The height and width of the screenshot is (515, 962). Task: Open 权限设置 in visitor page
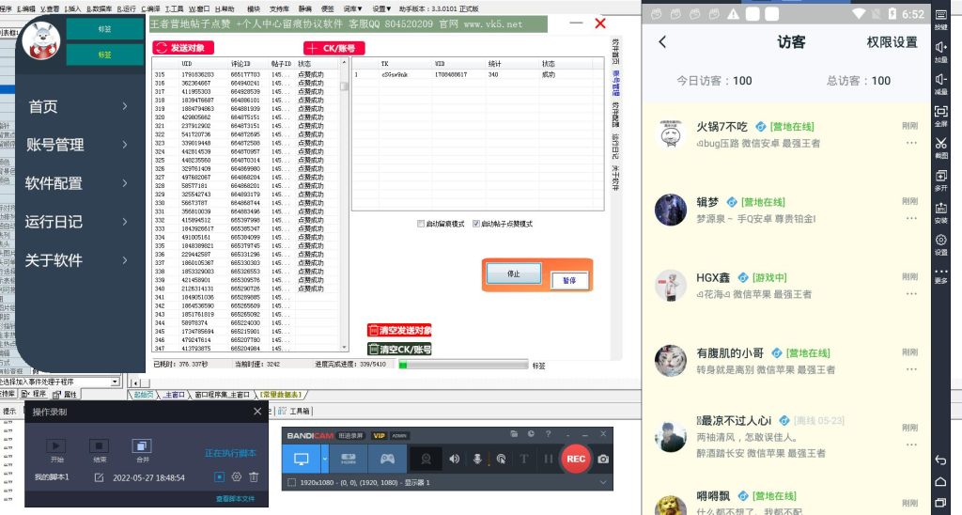(892, 42)
